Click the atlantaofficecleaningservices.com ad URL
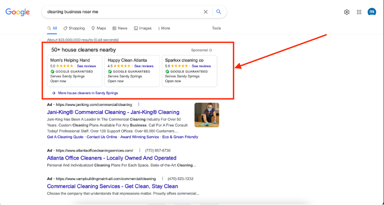 pos(94,150)
